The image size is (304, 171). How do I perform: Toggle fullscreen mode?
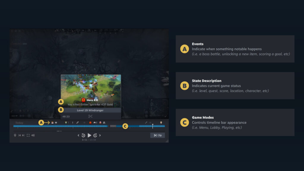[28, 135]
